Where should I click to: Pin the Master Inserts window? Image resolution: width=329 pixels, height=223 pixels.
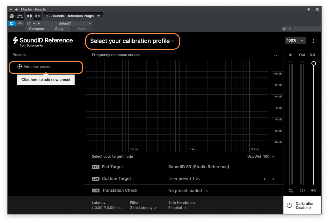(x=309, y=9)
